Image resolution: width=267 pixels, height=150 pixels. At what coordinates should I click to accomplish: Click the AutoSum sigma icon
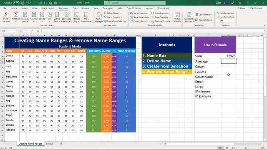pyautogui.click(x=16, y=14)
